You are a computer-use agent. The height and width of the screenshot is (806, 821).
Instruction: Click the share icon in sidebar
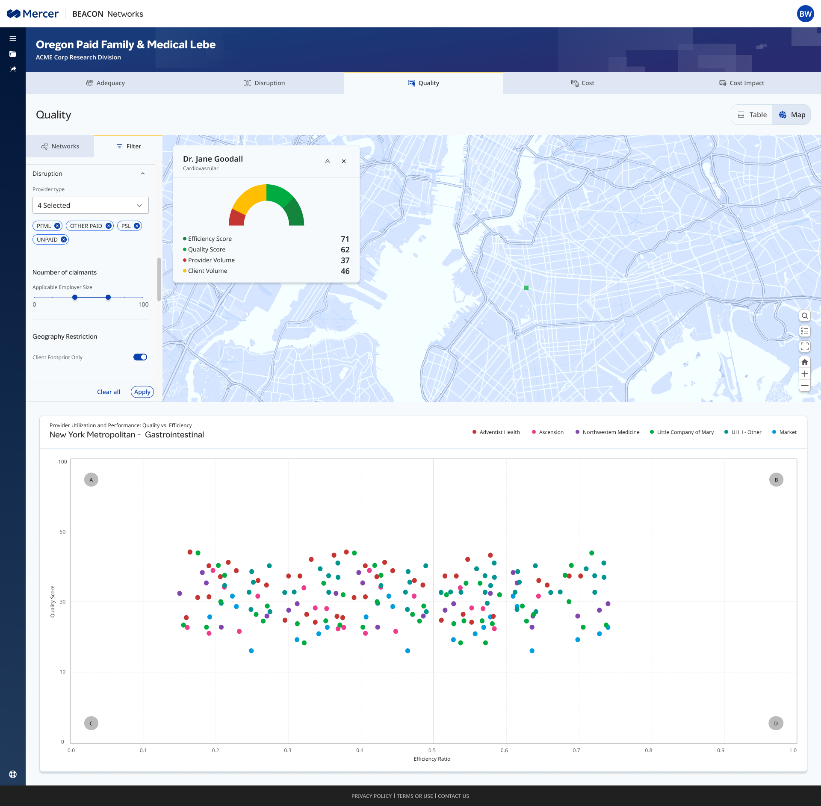[13, 69]
